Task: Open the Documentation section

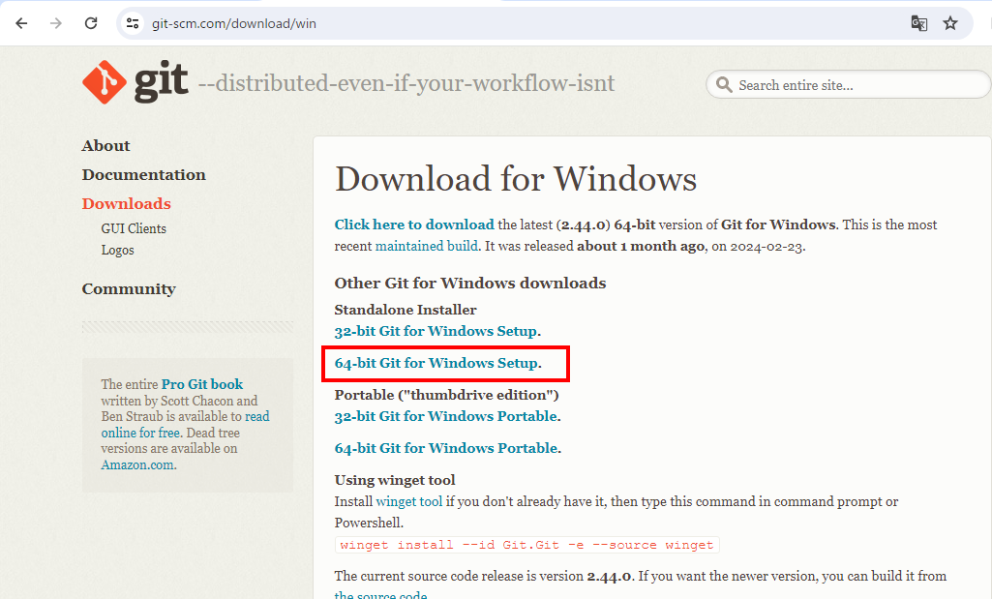Action: pos(143,175)
